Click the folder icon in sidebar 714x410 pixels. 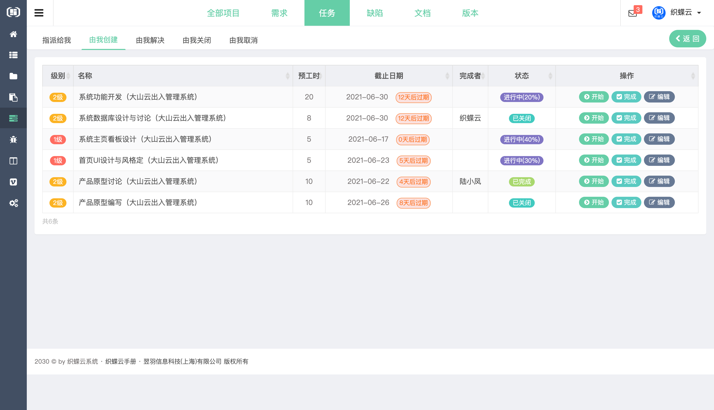(13, 76)
